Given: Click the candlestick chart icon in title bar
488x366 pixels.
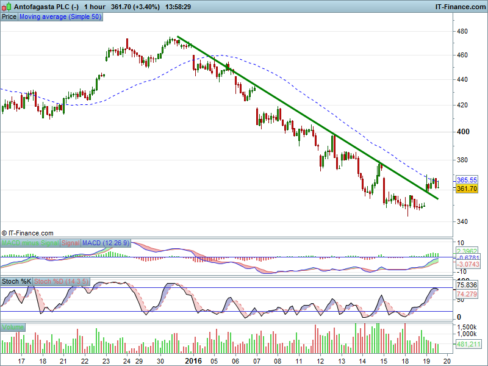Looking at the screenshot, I should pos(6,6).
